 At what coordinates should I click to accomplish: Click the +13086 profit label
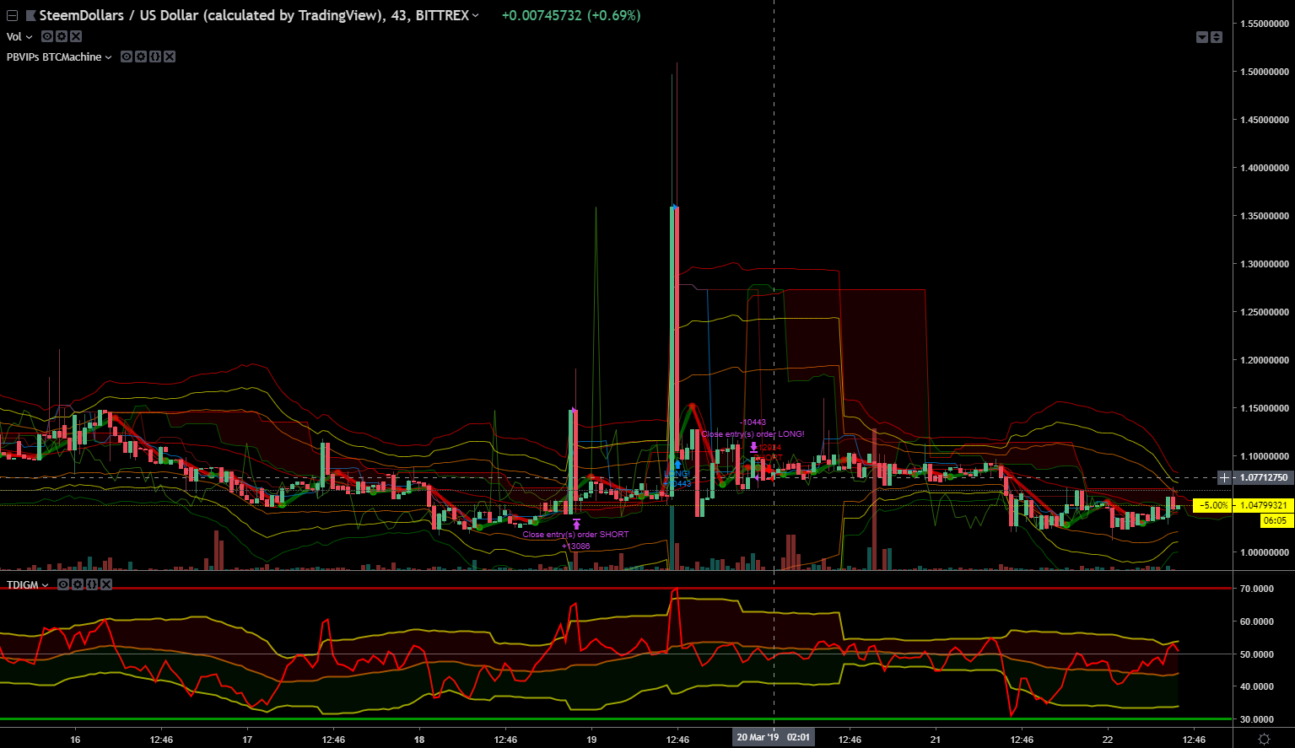576,546
